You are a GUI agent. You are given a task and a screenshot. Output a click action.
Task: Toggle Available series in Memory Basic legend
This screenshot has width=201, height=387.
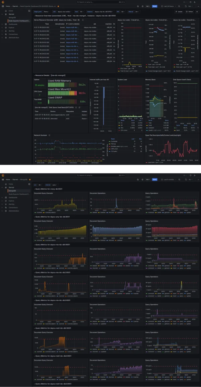tap(151, 127)
